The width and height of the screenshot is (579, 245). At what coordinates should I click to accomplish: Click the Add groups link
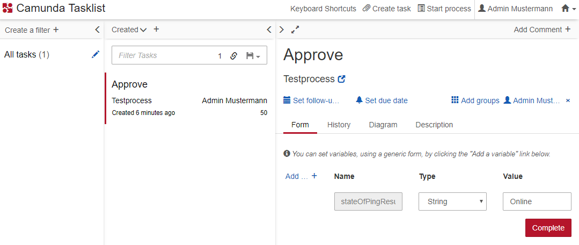[475, 100]
